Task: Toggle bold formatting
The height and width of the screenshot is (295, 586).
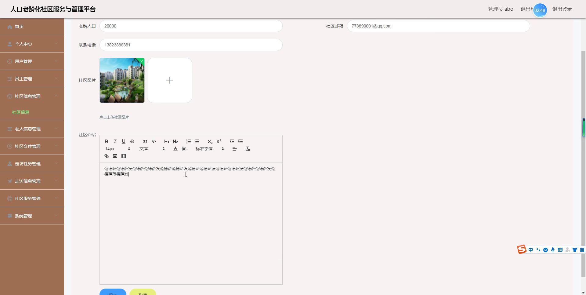Action: (x=107, y=141)
